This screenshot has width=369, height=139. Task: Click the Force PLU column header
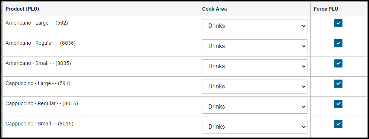pos(326,9)
